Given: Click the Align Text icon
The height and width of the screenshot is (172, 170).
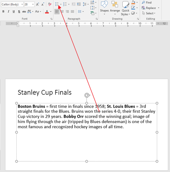Looking at the screenshot, I should point(92,8).
